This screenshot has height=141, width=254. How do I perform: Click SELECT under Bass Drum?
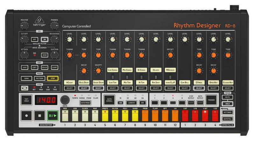(84, 88)
